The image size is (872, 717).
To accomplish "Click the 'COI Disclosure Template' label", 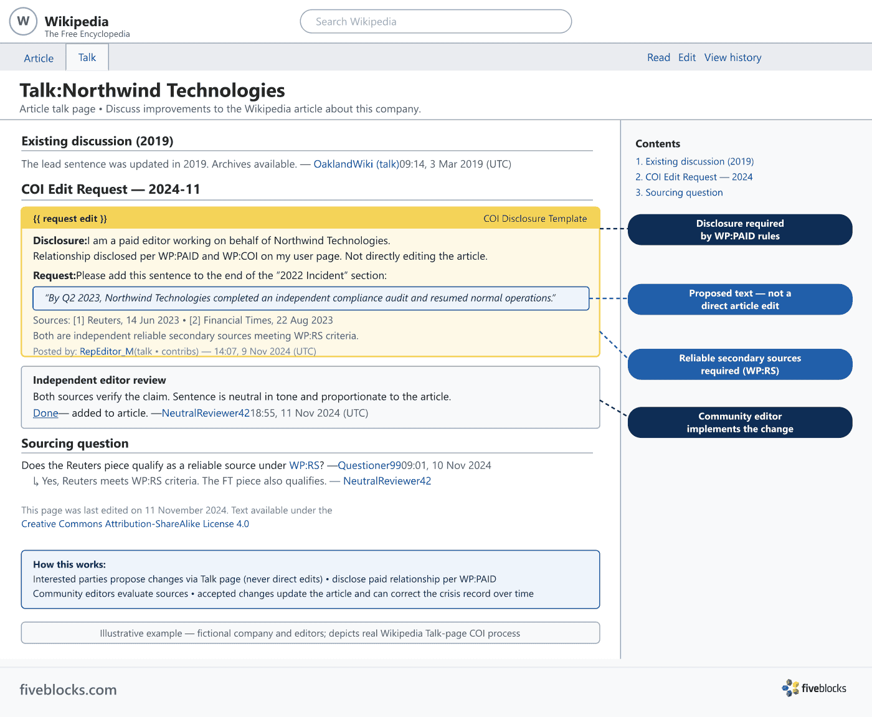I will click(535, 219).
